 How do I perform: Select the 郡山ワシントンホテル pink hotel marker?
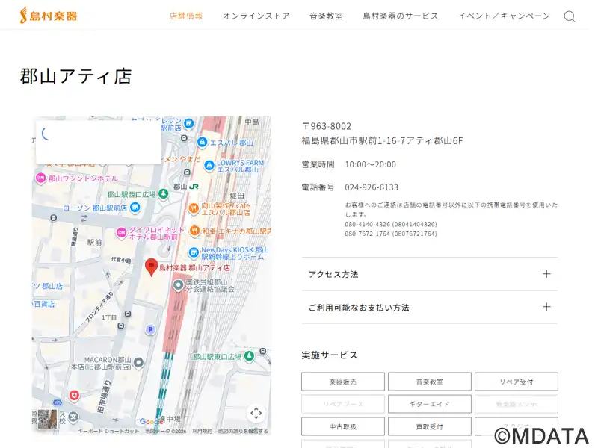pyautogui.click(x=40, y=178)
